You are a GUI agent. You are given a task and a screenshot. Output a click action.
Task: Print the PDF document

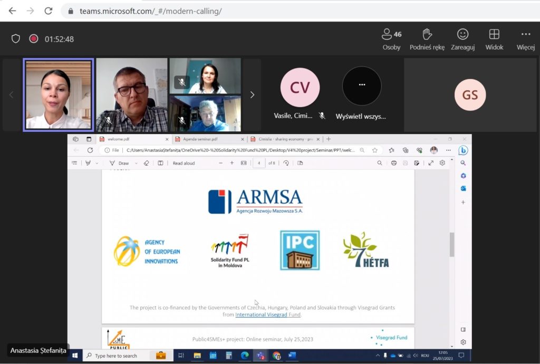[x=393, y=163]
